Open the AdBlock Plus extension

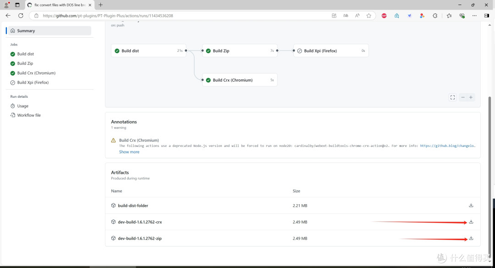click(384, 16)
